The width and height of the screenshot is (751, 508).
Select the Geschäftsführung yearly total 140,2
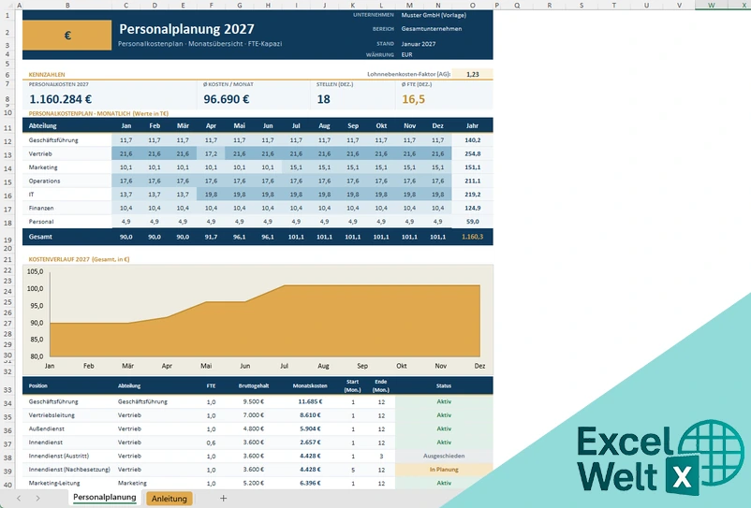tap(472, 140)
